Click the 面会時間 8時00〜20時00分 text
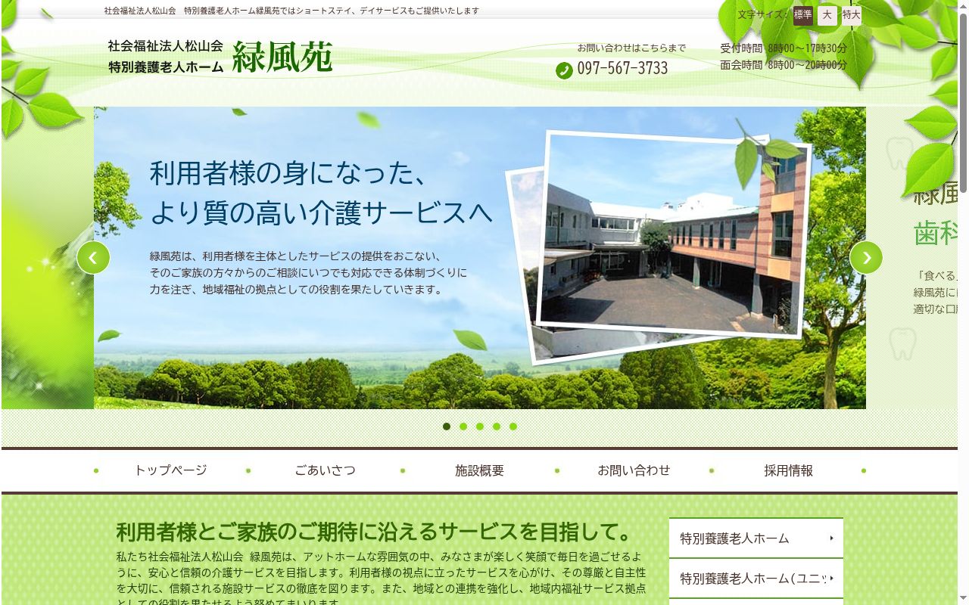Image resolution: width=969 pixels, height=605 pixels. click(x=784, y=65)
